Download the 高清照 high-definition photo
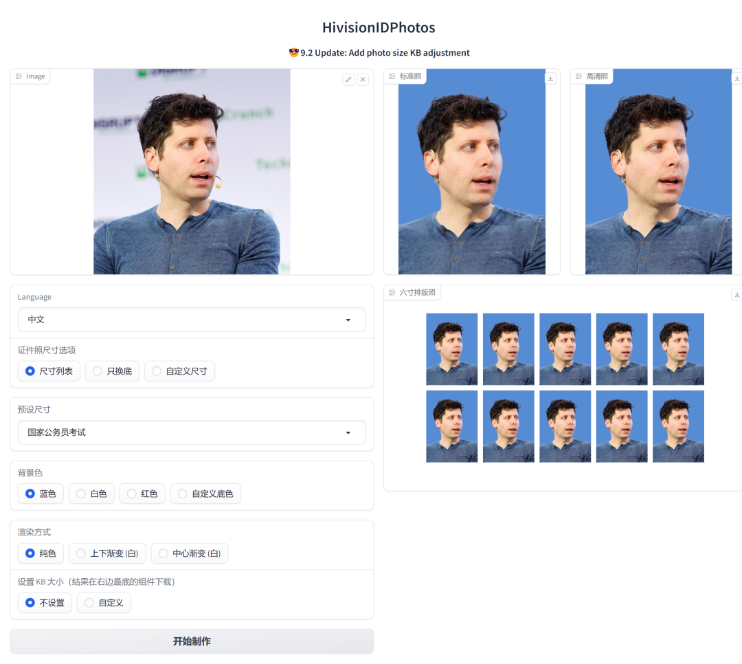The width and height of the screenshot is (742, 664). 737,78
